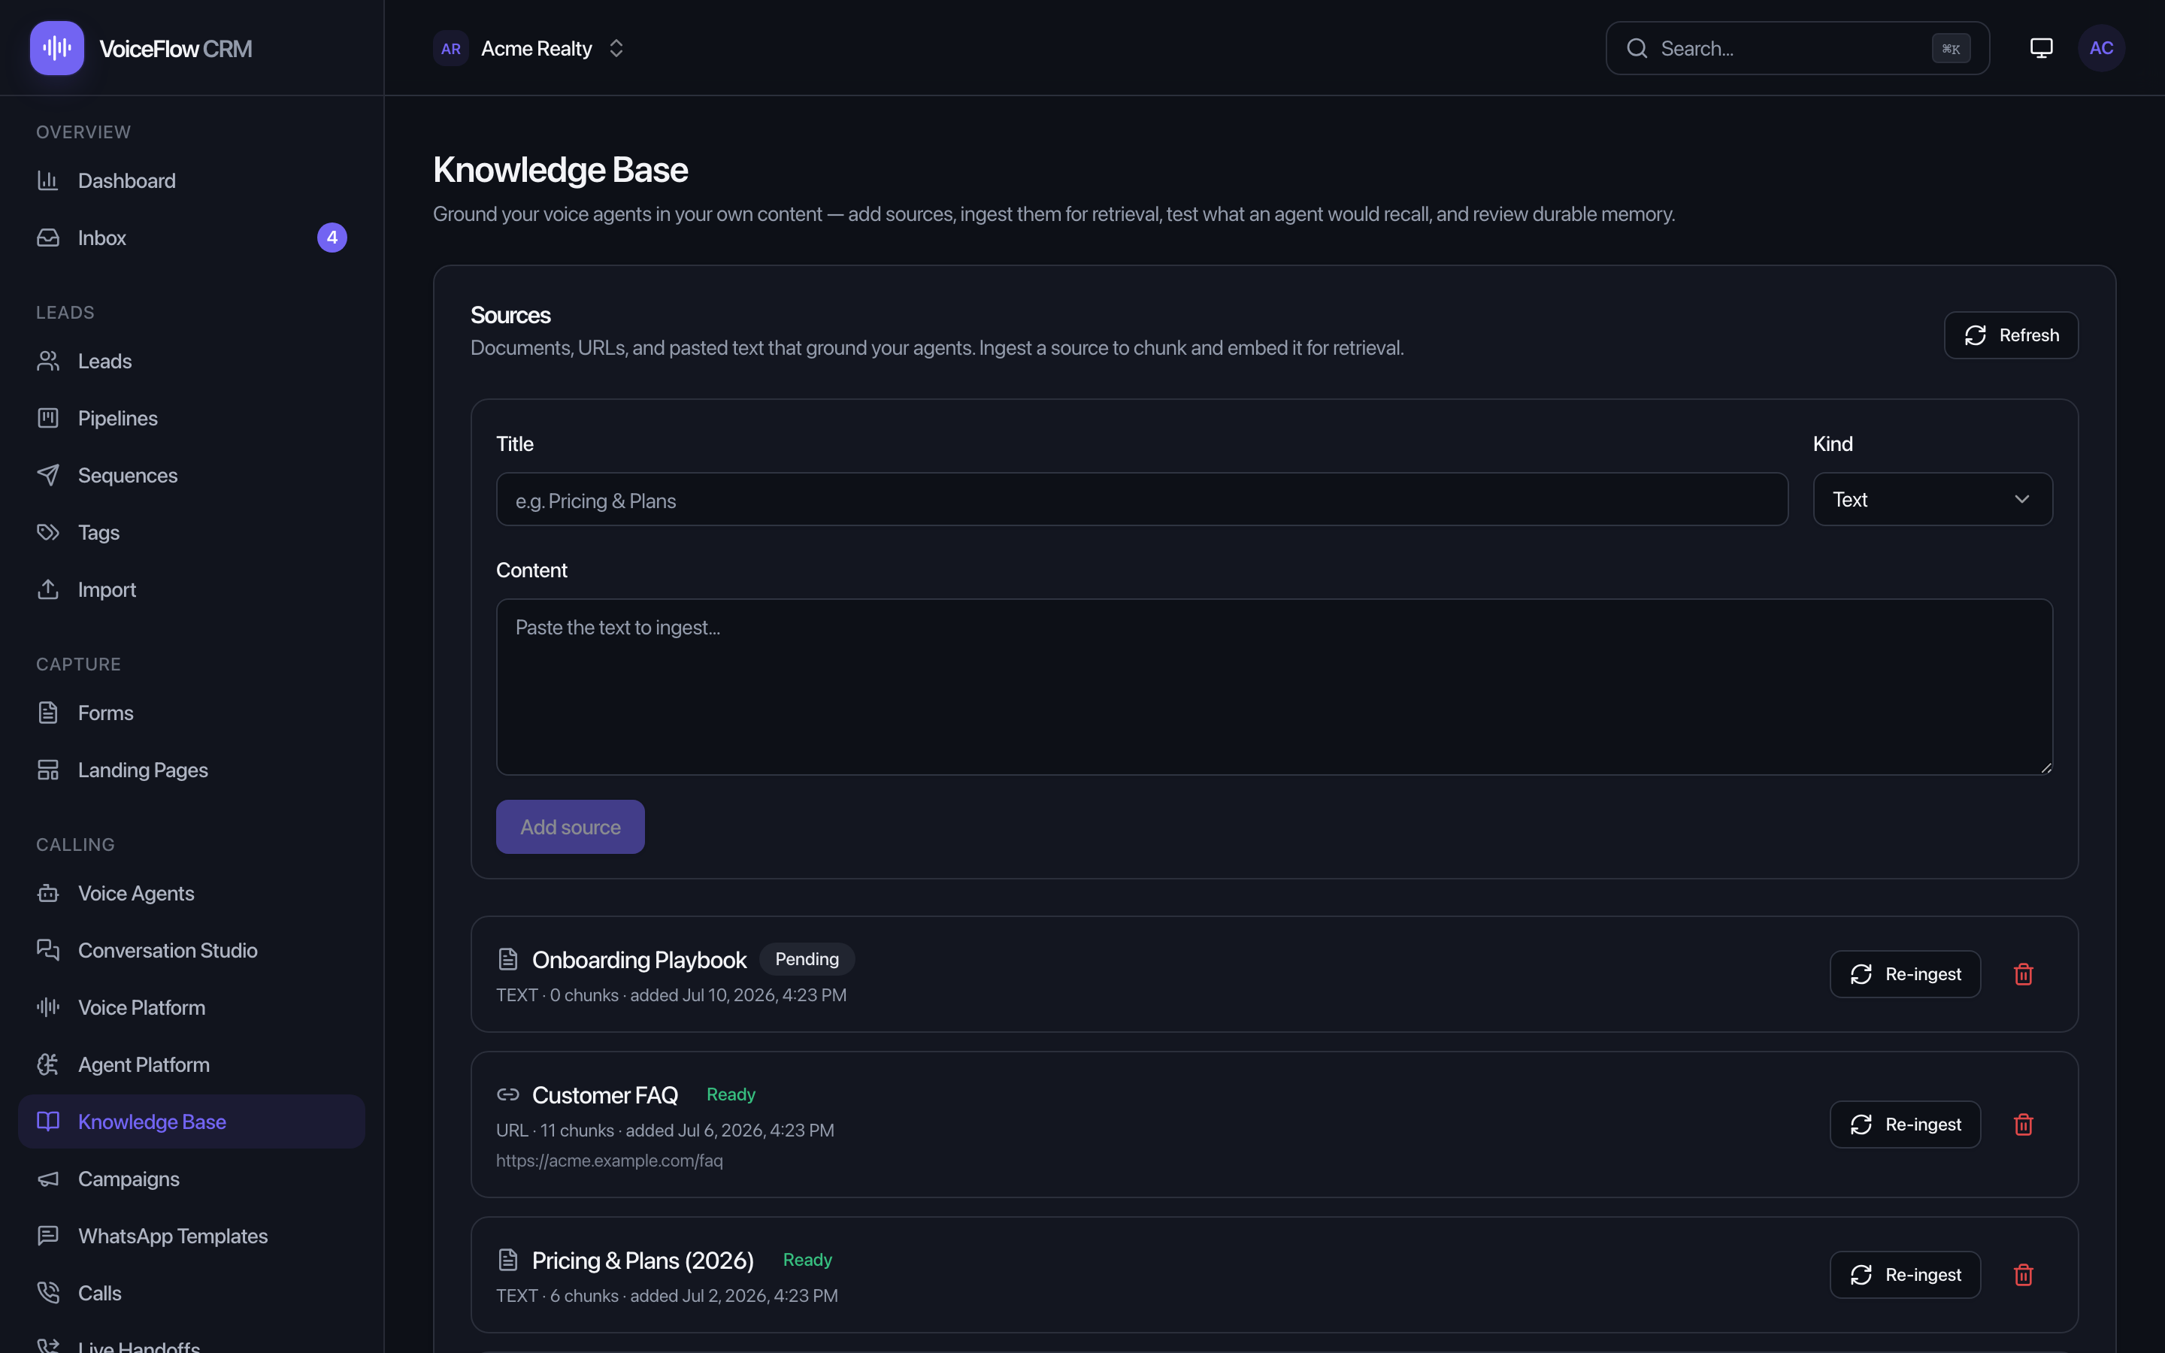Click the Import upload icon

pyautogui.click(x=48, y=590)
